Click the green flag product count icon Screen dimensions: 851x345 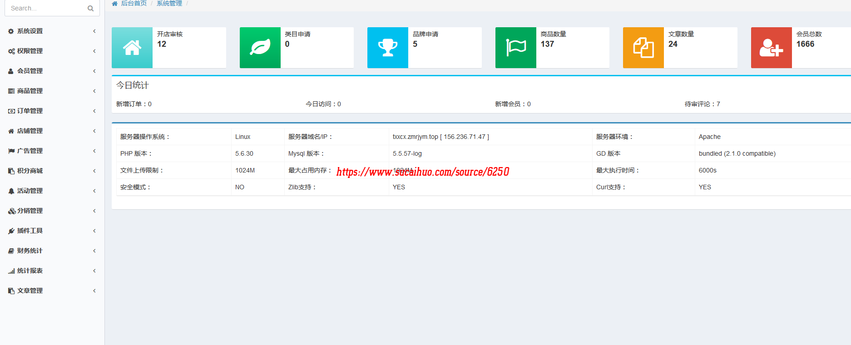(x=515, y=48)
